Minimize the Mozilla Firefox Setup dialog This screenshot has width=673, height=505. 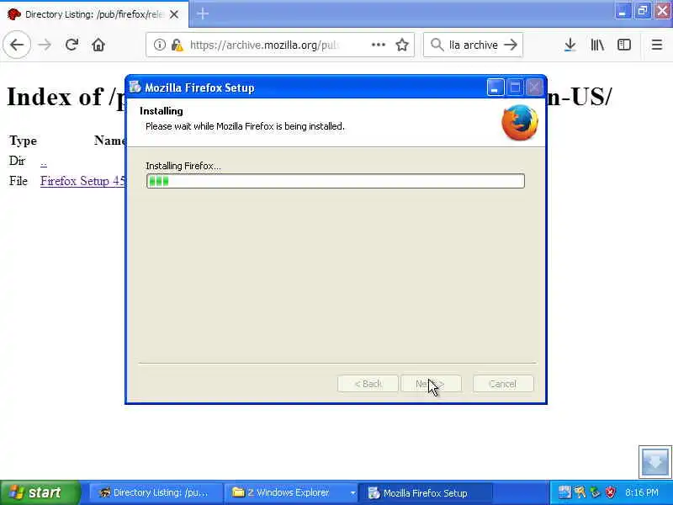coord(495,88)
